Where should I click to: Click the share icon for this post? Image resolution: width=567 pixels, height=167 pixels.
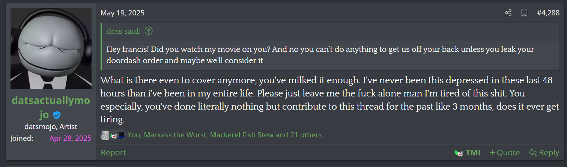pos(508,13)
